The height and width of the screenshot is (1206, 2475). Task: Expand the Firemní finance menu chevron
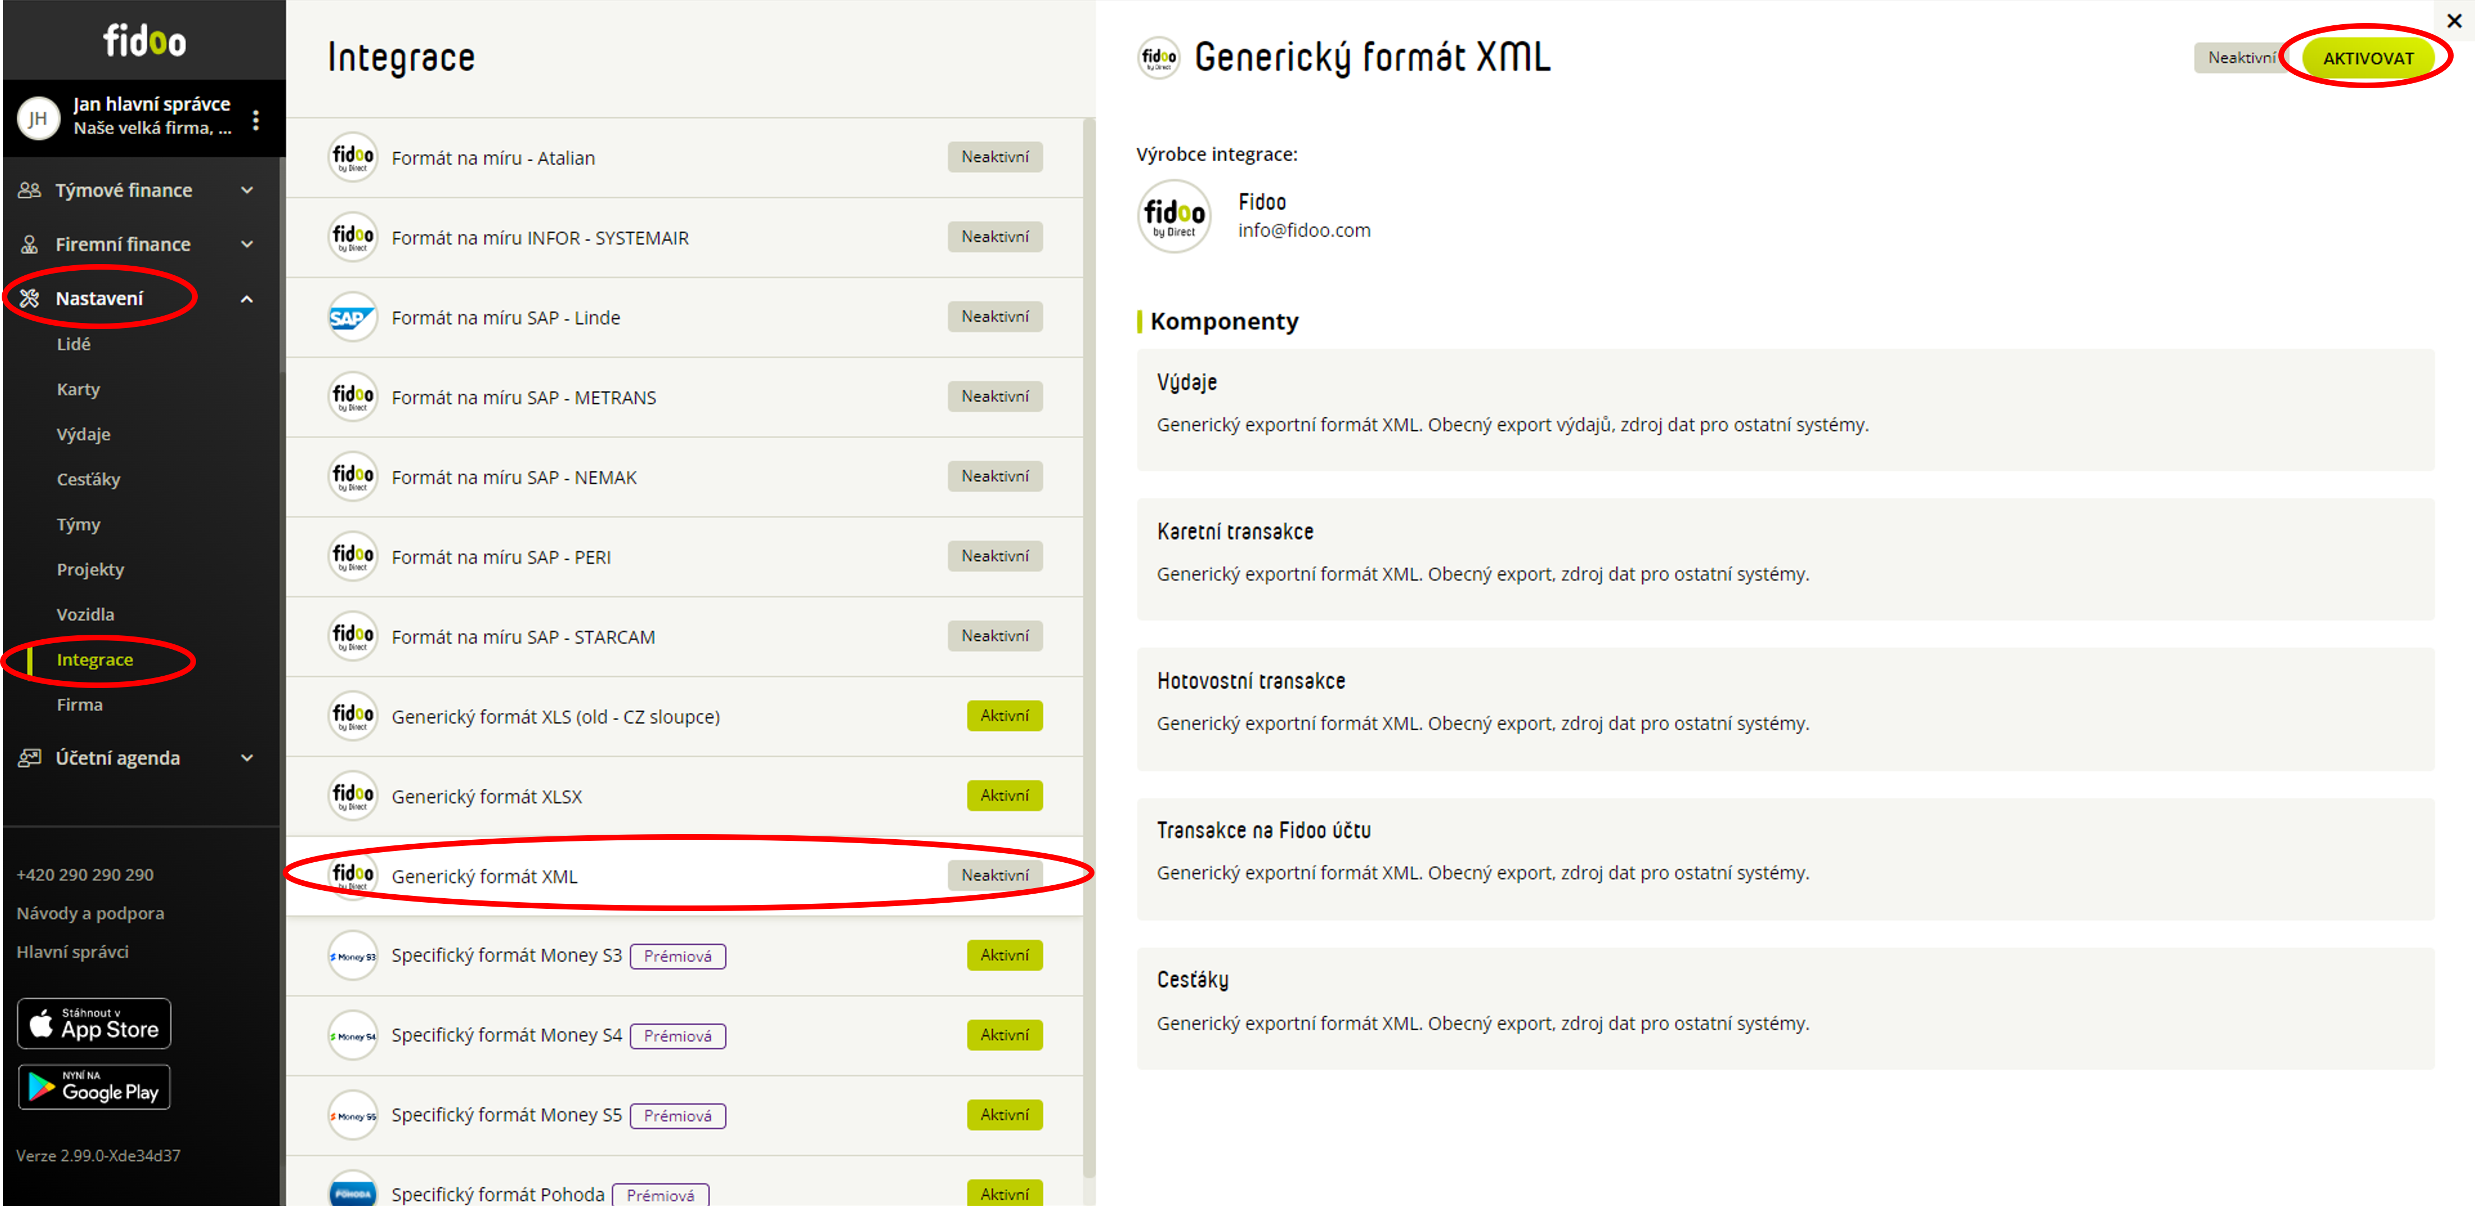(247, 244)
